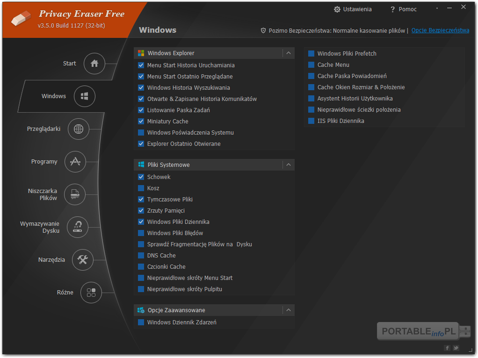Screen dimensions: 478x358
Task: Click the Privacy Eraser logo eraser icon
Action: coord(21,18)
